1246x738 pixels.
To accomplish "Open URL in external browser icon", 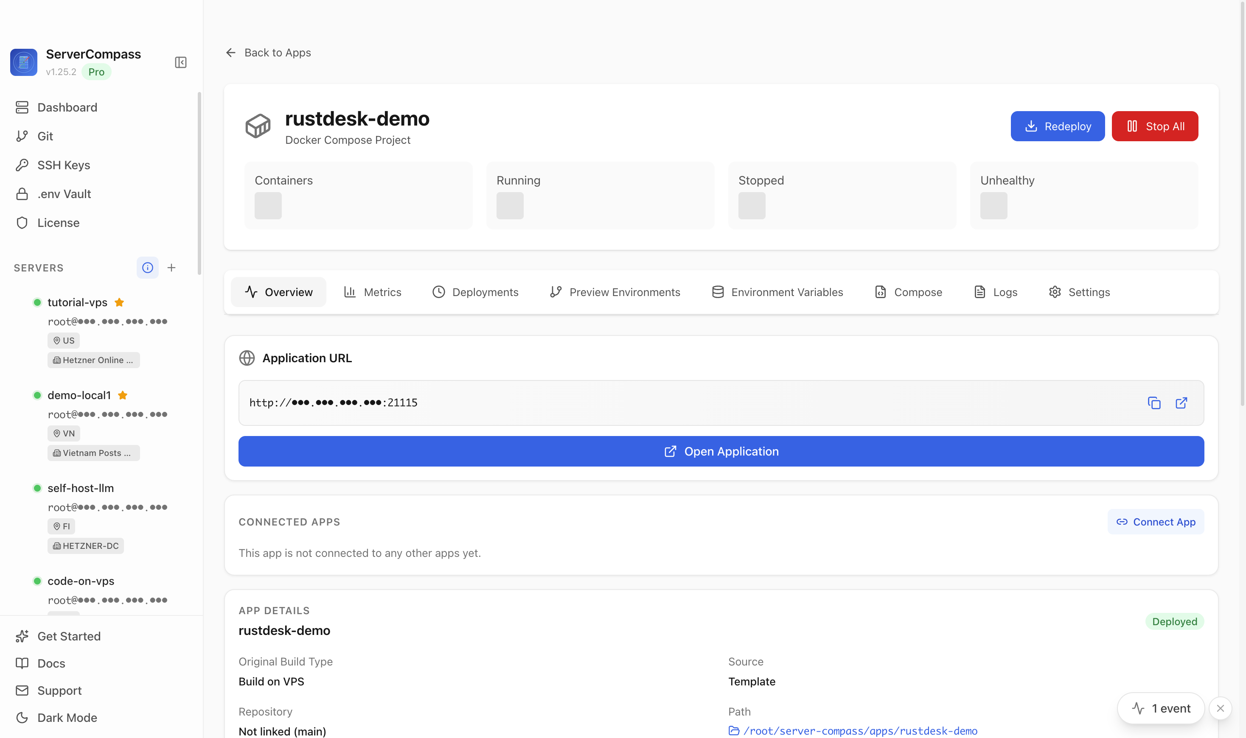I will (x=1181, y=403).
